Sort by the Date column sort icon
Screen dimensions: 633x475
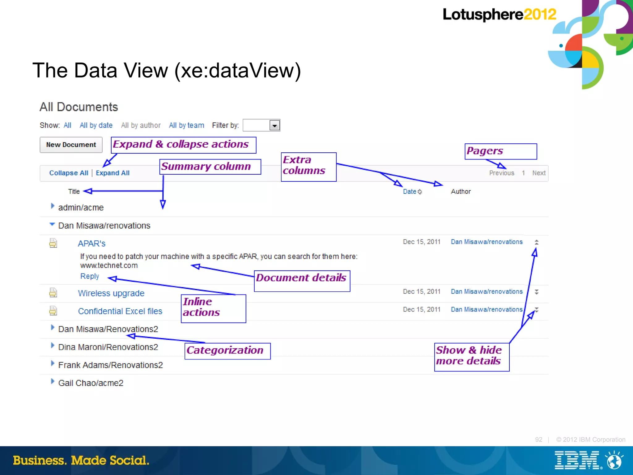419,192
